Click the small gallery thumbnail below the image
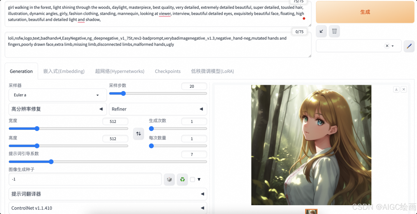The image size is (417, 214). point(311,212)
